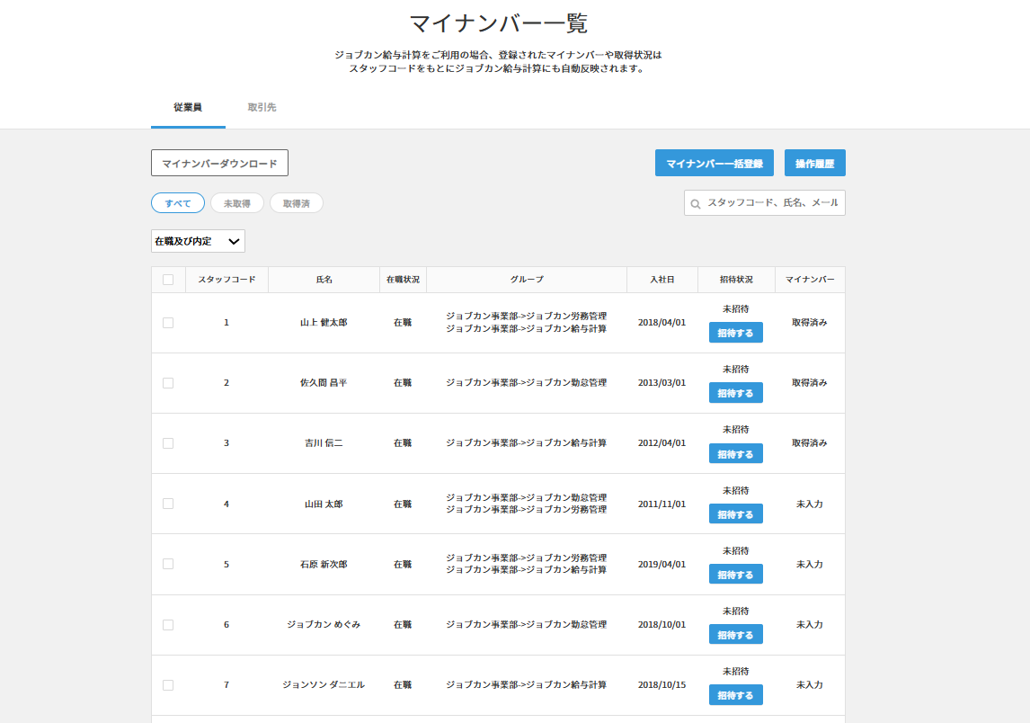The height and width of the screenshot is (723, 1030).
Task: Check the box for 山上 健太郎
Action: 168,323
